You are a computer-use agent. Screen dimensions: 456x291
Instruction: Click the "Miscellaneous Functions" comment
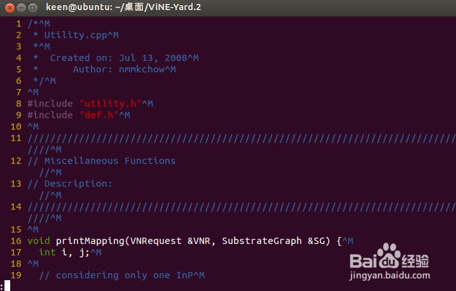point(110,161)
